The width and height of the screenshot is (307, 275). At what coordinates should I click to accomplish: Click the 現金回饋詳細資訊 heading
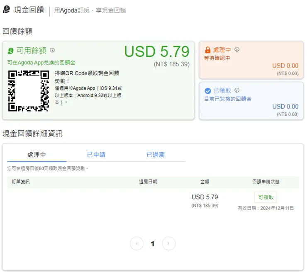point(32,134)
